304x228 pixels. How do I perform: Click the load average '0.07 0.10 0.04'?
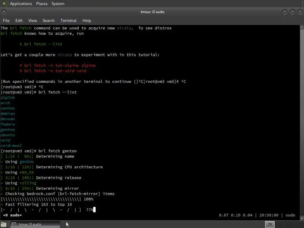(235, 215)
